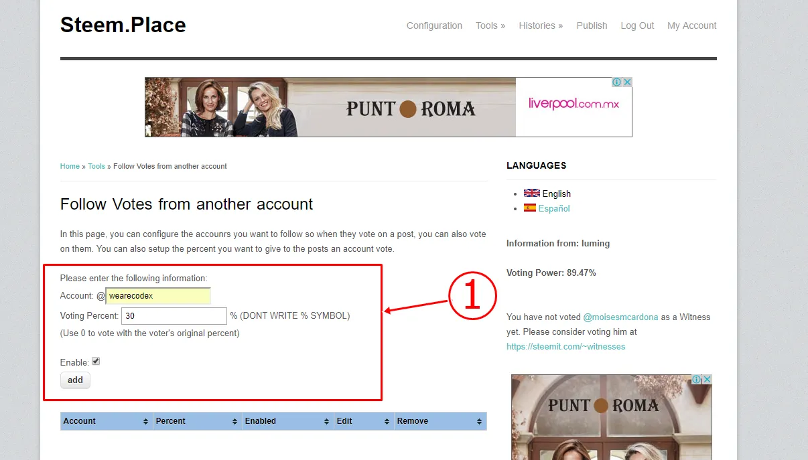Open the Histories » menu
This screenshot has width=808, height=460.
541,25
